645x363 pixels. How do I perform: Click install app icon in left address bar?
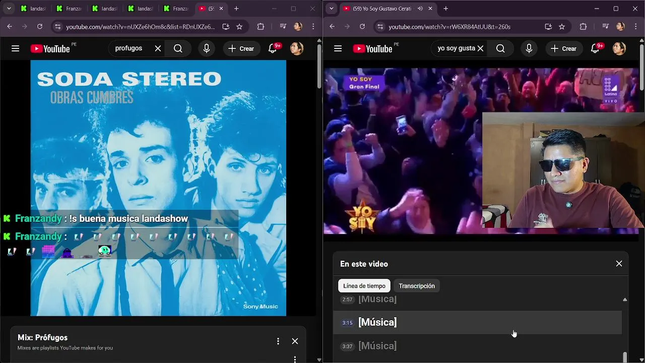(225, 27)
